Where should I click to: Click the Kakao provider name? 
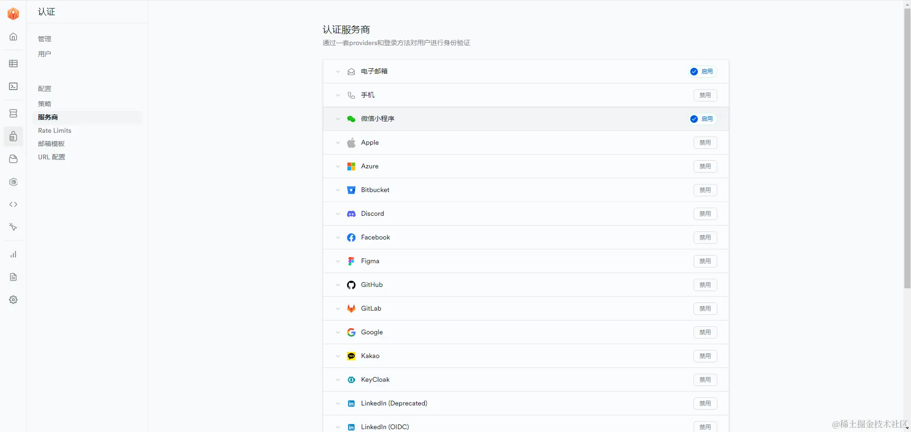[370, 356]
